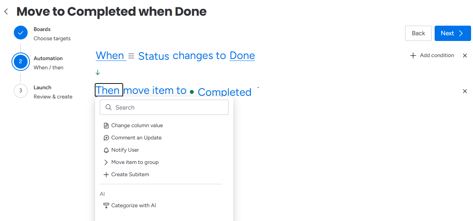Screen dimensions: 473x221
Task: Click the status lines icon before Status
Action: point(131,56)
